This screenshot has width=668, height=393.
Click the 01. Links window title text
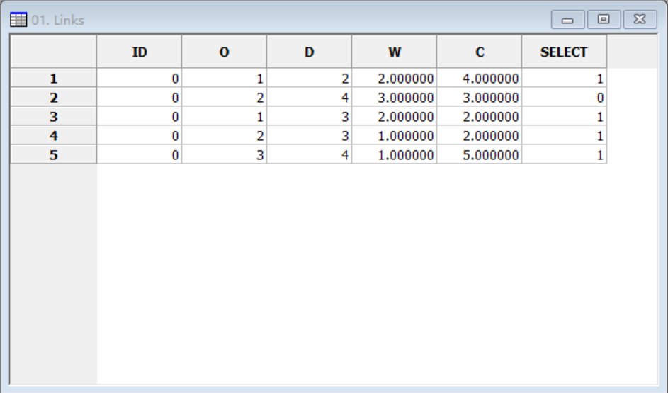click(58, 20)
